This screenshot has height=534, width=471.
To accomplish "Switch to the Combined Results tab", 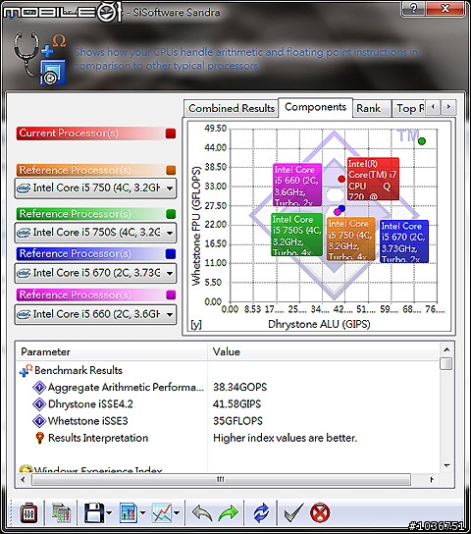I will point(232,108).
